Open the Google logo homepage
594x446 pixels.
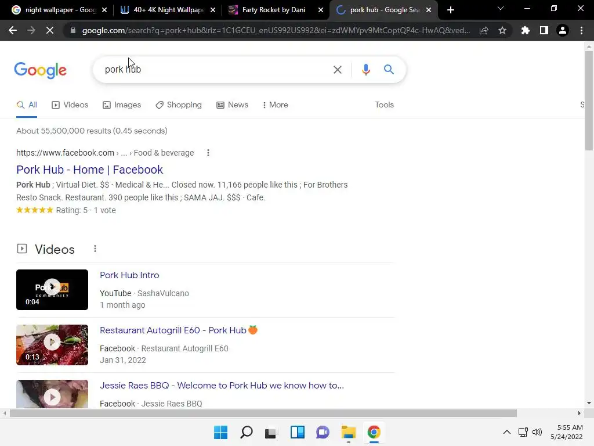41,70
